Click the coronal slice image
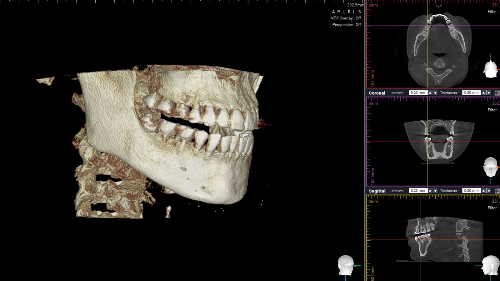Screen dimensions: 500x281 (439, 141)
